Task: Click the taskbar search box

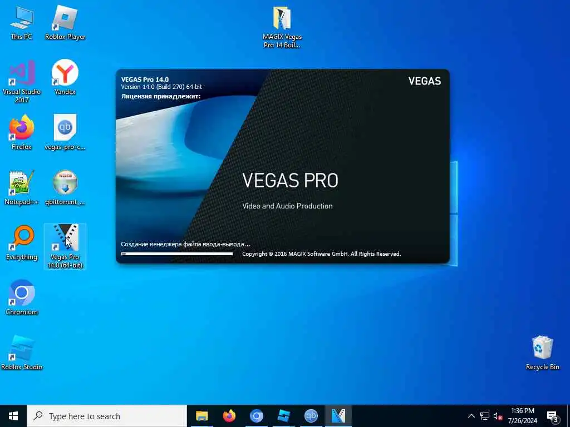Action: click(x=107, y=416)
